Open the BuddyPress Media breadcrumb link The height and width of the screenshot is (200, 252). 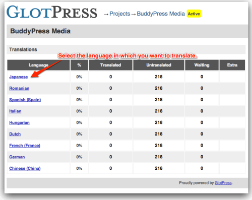coord(161,14)
